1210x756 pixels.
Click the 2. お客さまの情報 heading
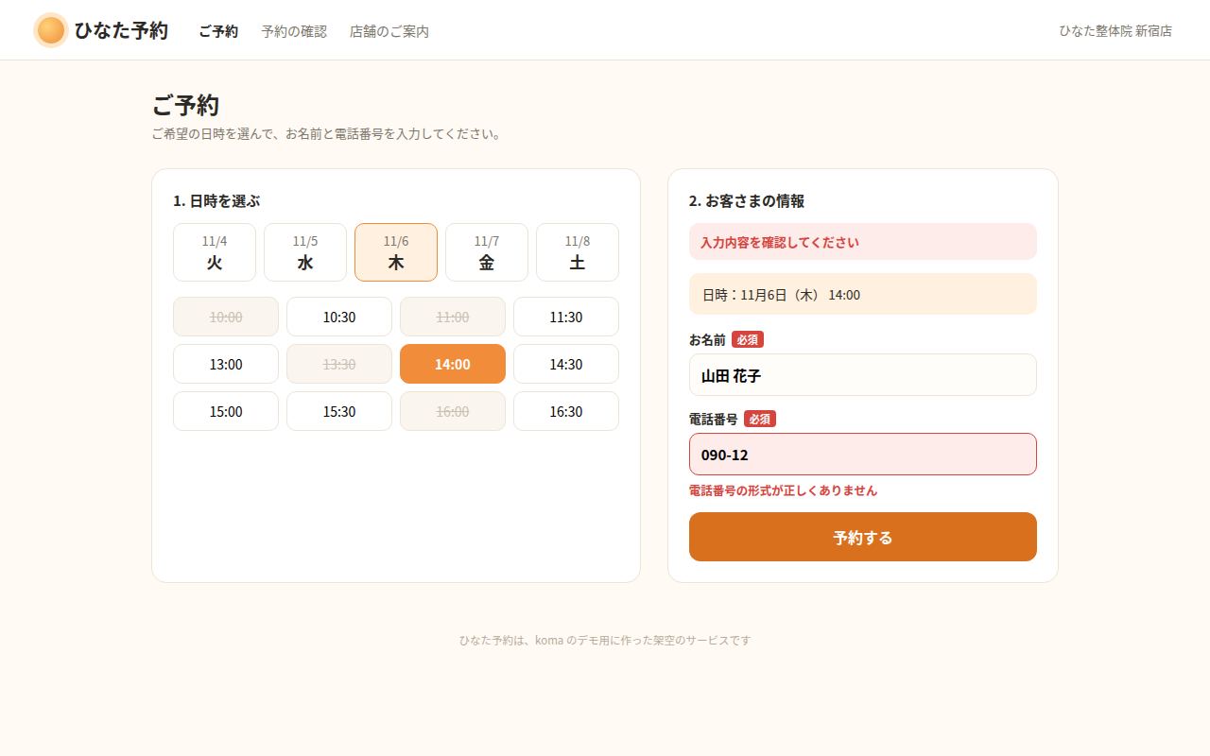(747, 201)
